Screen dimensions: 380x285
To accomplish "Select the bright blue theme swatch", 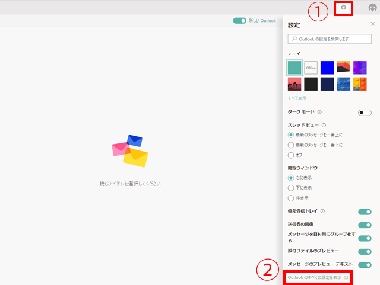I will [327, 68].
